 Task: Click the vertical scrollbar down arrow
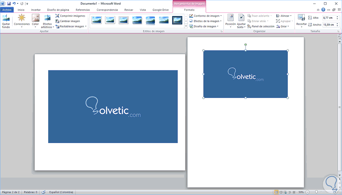340,175
